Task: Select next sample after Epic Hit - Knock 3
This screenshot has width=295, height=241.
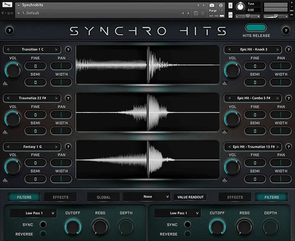Action: point(278,49)
